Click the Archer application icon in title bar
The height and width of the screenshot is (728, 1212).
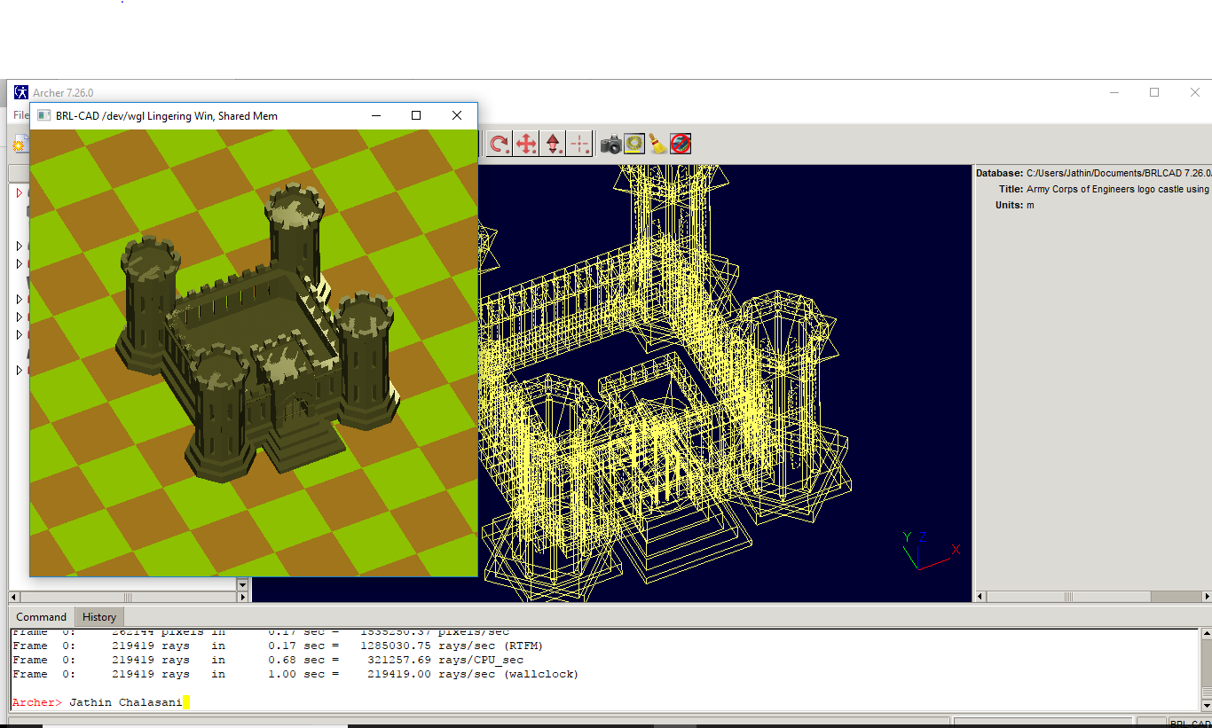tap(21, 92)
